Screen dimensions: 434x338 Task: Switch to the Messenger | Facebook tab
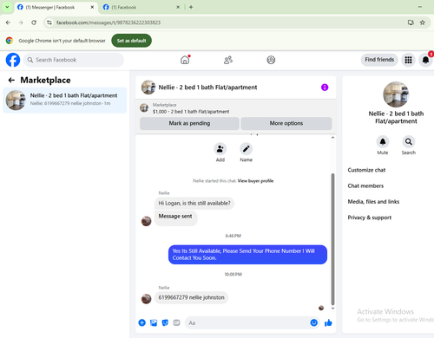pyautogui.click(x=56, y=7)
